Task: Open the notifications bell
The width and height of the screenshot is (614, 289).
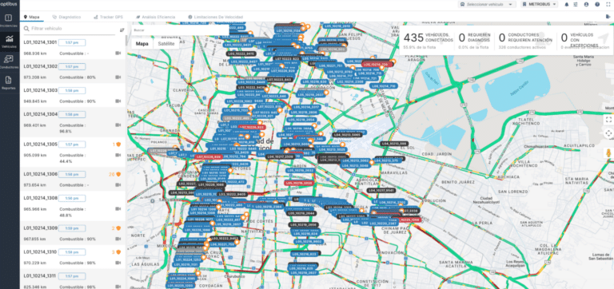Action: click(x=566, y=4)
